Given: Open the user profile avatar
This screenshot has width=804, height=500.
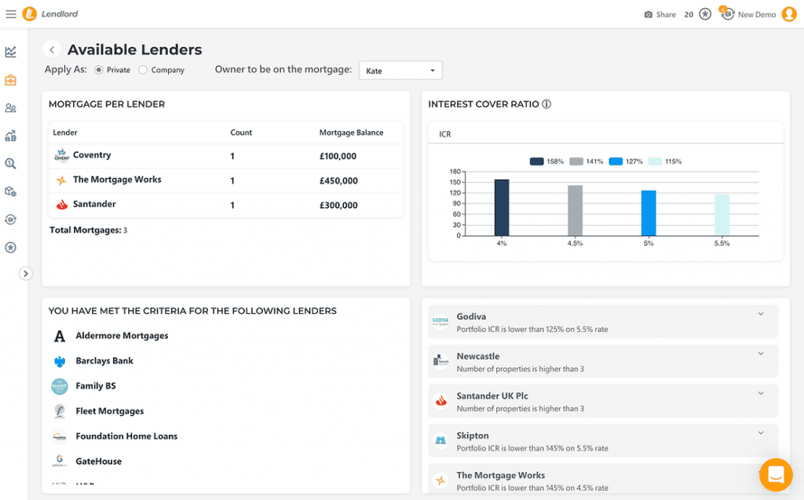Looking at the screenshot, I should [788, 14].
